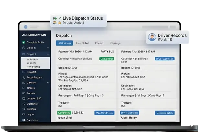Screen dimensions: 198x132
Task: Select the Recent tab
Action: coord(99,43)
